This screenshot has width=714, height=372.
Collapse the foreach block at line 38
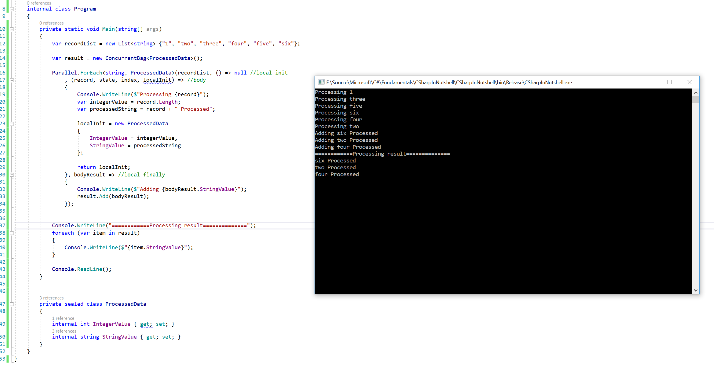[x=12, y=233]
